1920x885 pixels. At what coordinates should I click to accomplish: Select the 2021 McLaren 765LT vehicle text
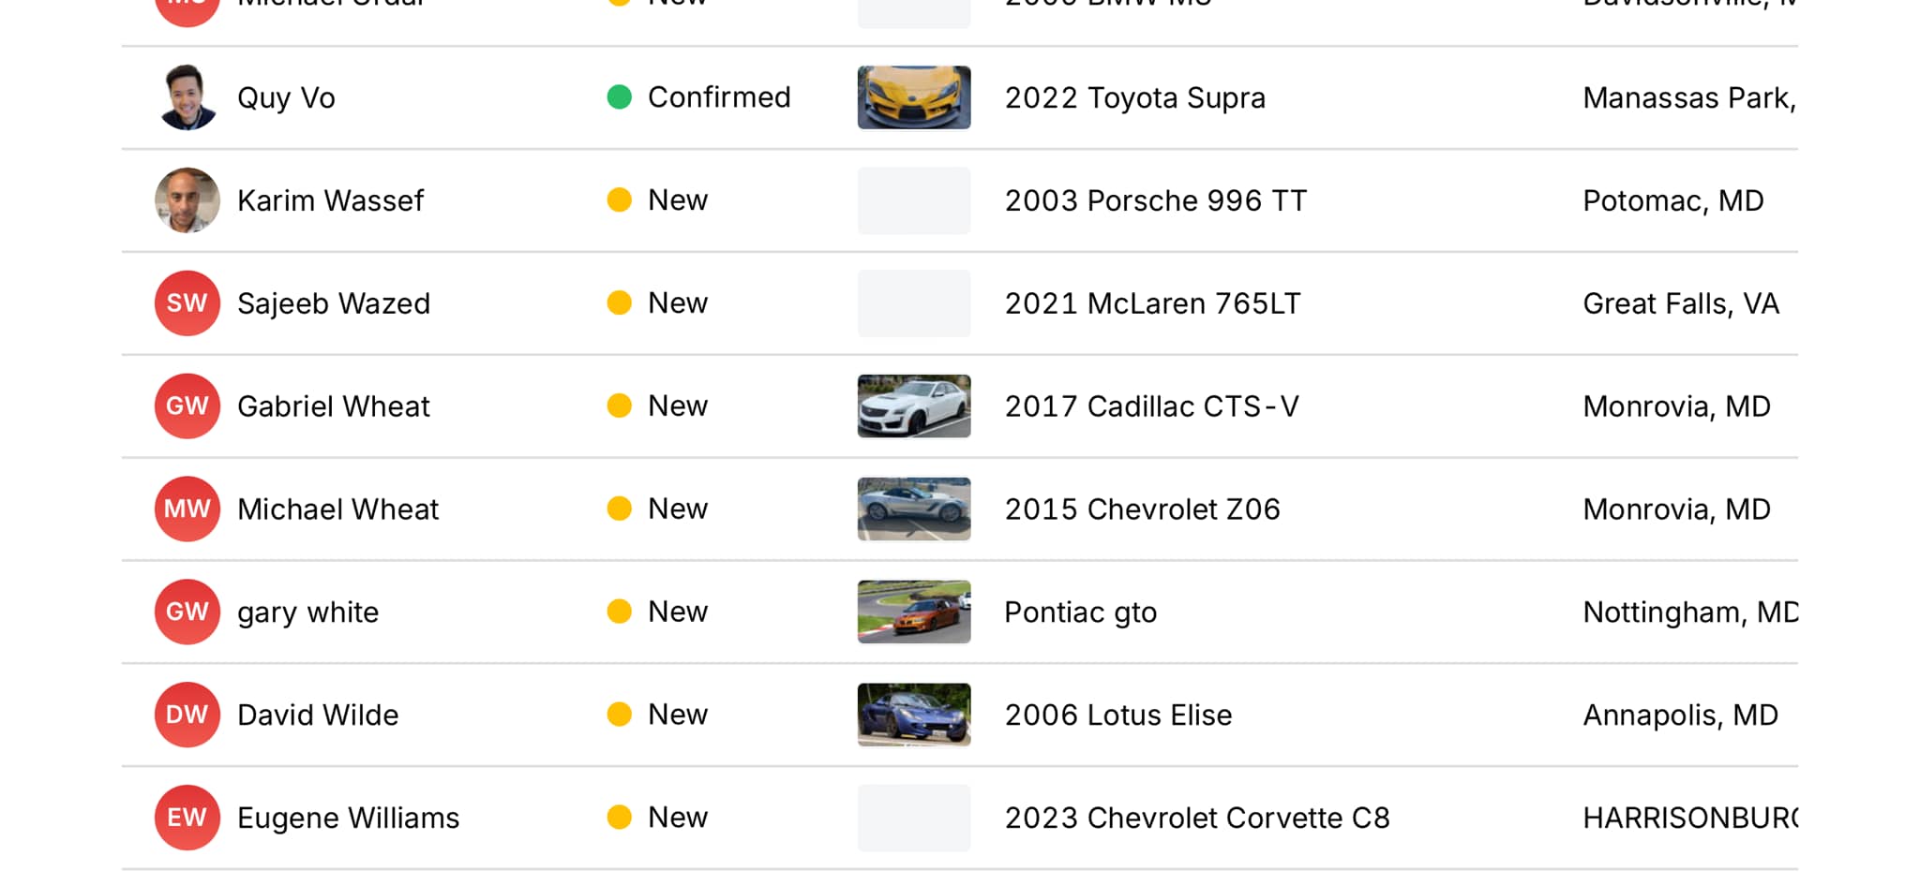(1153, 303)
